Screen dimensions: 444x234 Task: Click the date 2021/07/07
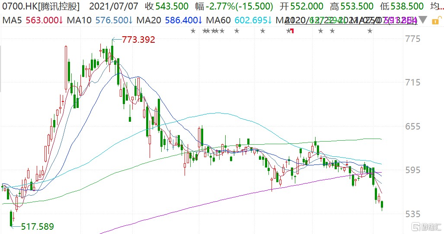(114, 6)
